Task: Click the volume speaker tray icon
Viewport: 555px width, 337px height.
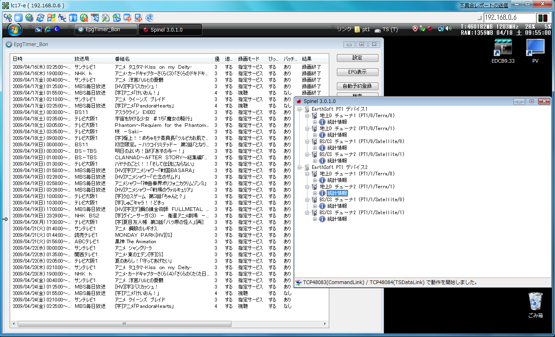Action: [x=448, y=29]
